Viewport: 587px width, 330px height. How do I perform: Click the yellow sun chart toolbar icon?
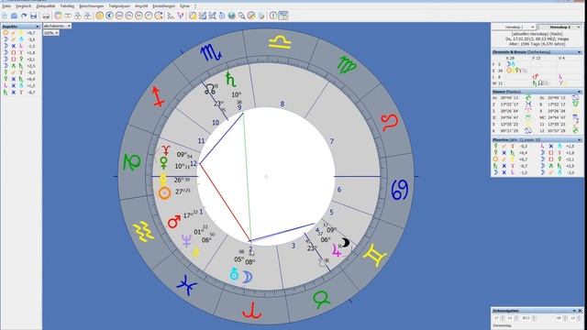click(100, 16)
